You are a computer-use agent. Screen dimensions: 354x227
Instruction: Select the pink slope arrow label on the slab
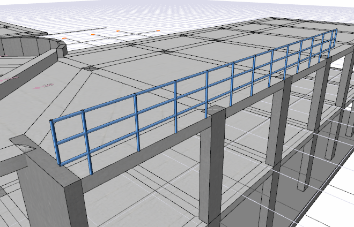(x=44, y=86)
